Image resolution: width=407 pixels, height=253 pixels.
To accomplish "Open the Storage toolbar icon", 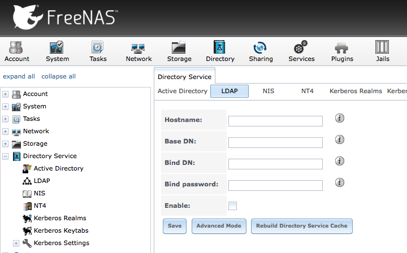I will coord(179,47).
